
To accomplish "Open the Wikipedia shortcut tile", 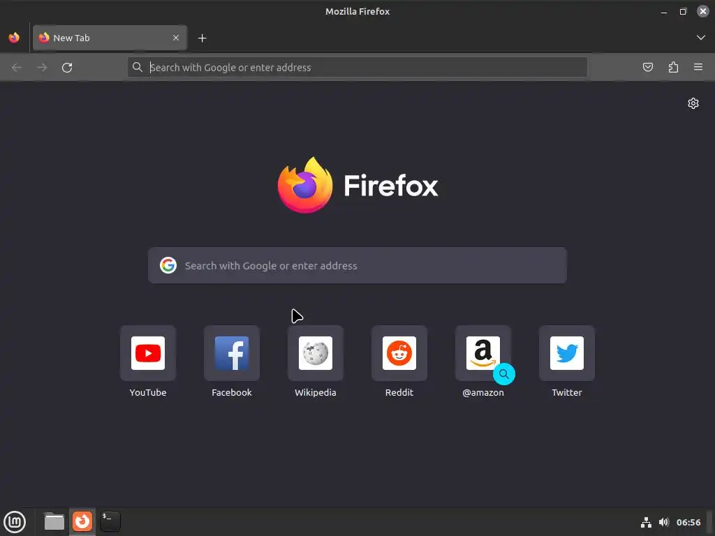I will 316,352.
